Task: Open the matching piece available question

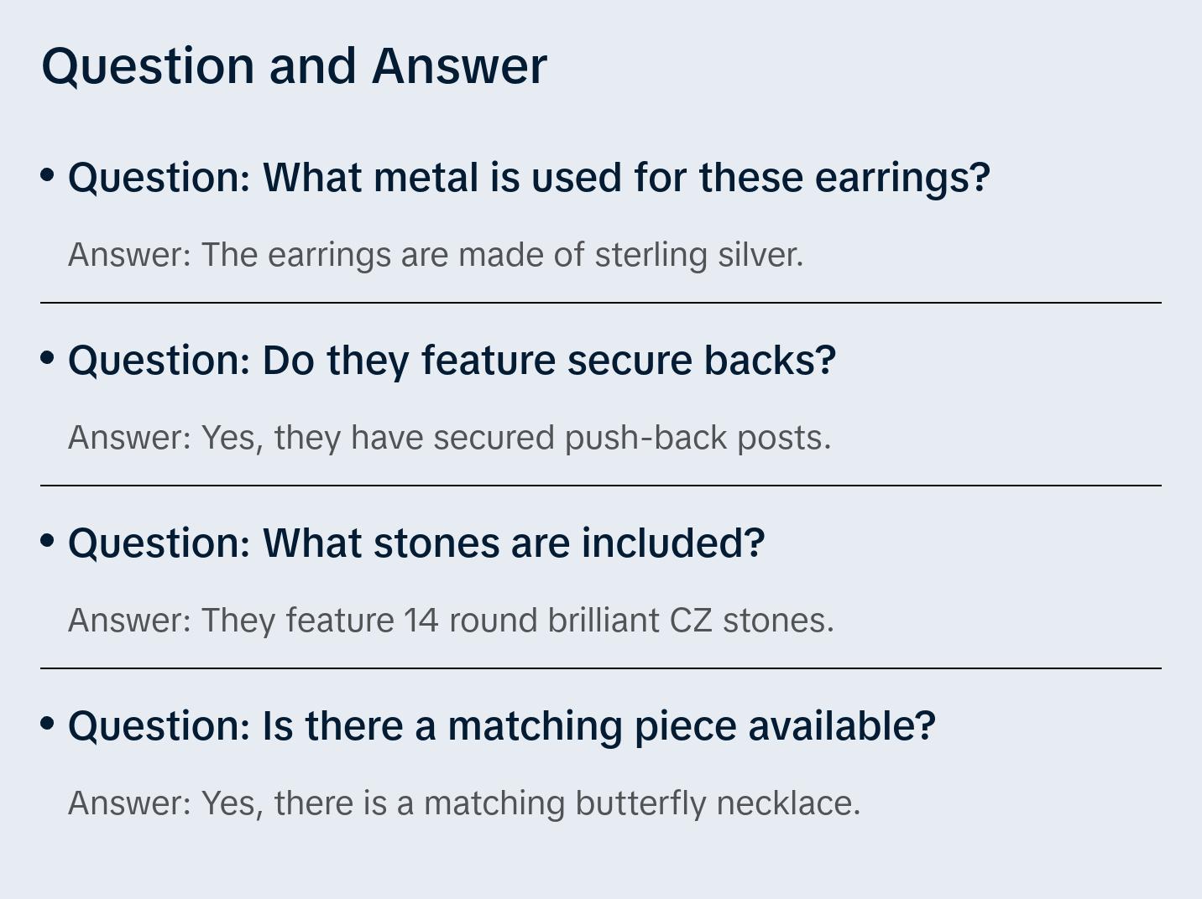Action: pos(501,726)
